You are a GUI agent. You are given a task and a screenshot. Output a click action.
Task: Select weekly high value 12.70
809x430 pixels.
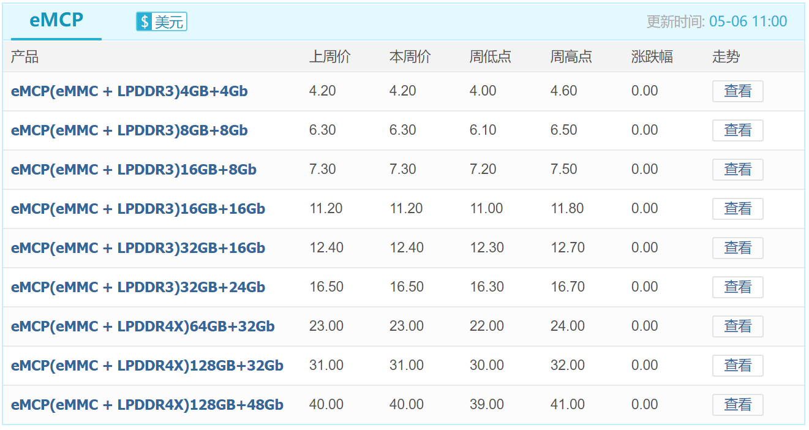pos(568,247)
